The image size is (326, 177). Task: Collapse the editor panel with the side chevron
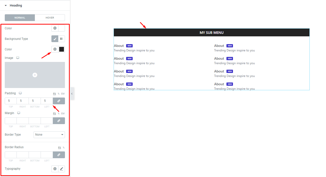[72, 94]
